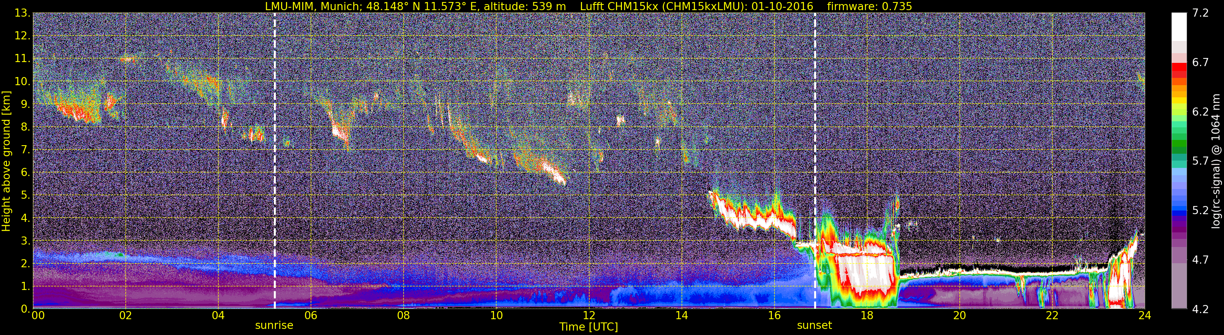Click the '3.' tick on the height axis
This screenshot has height=335, width=1224.
click(25, 241)
